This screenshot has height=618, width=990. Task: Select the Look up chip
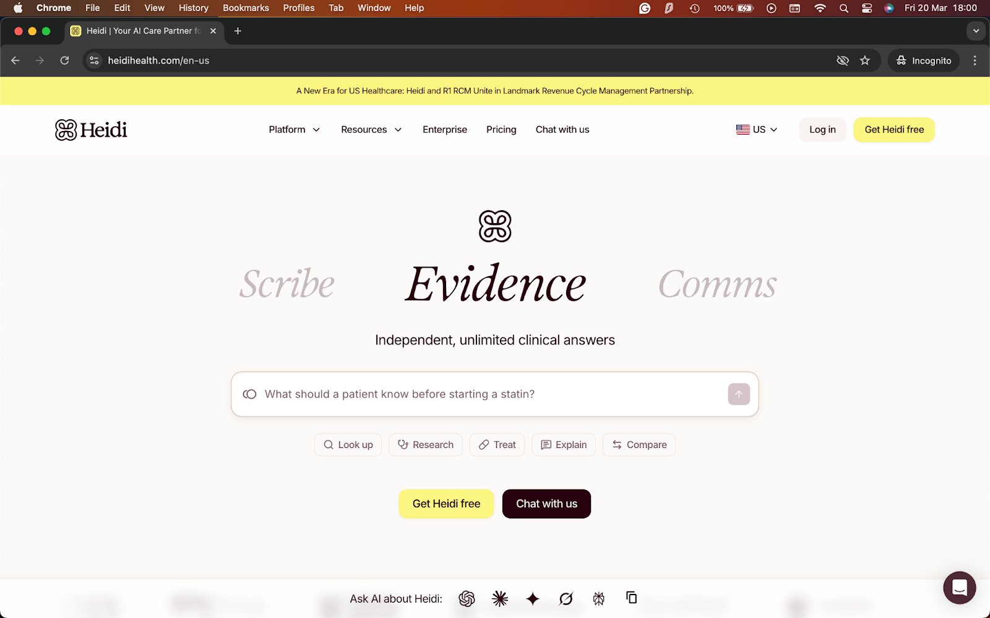(348, 445)
